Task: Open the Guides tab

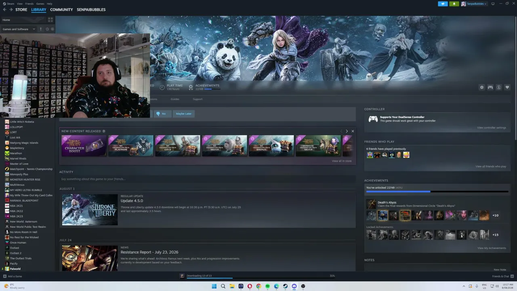Action: [x=175, y=99]
